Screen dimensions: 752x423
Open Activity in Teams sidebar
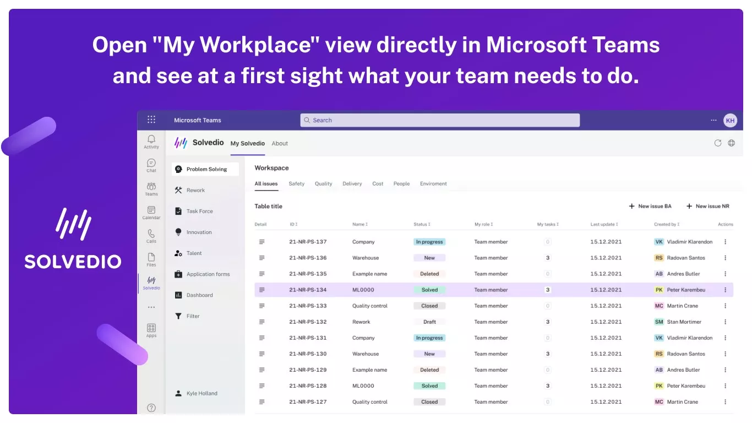151,142
